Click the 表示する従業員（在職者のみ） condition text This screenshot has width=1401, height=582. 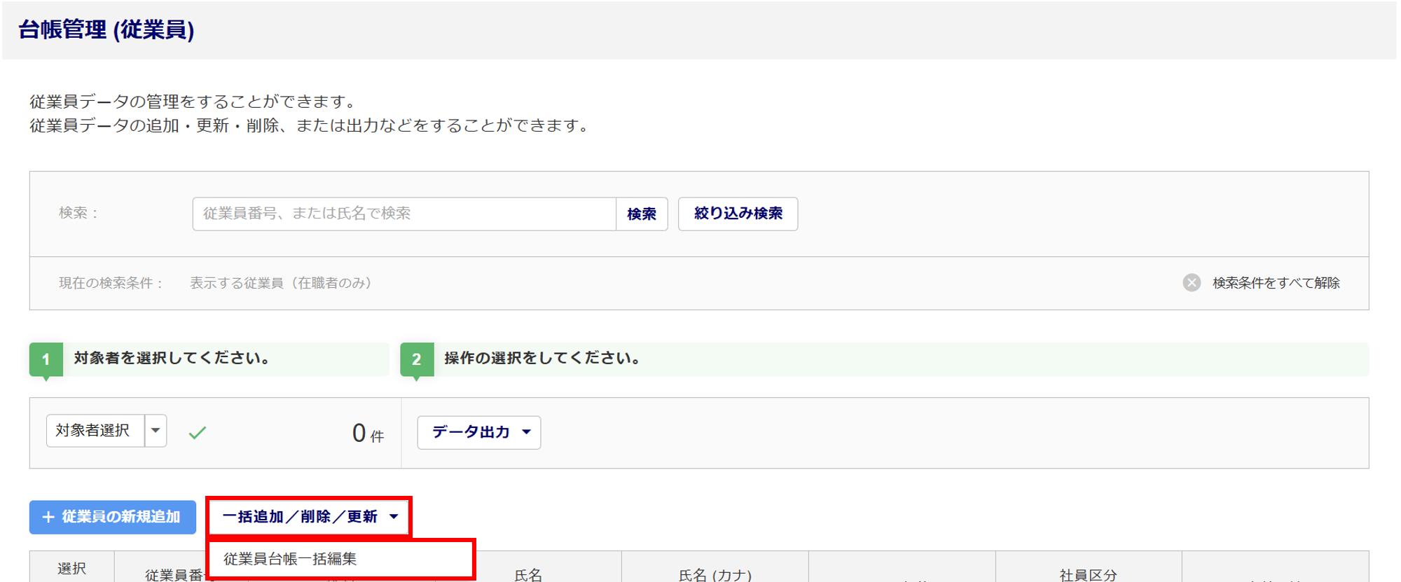pos(281,283)
